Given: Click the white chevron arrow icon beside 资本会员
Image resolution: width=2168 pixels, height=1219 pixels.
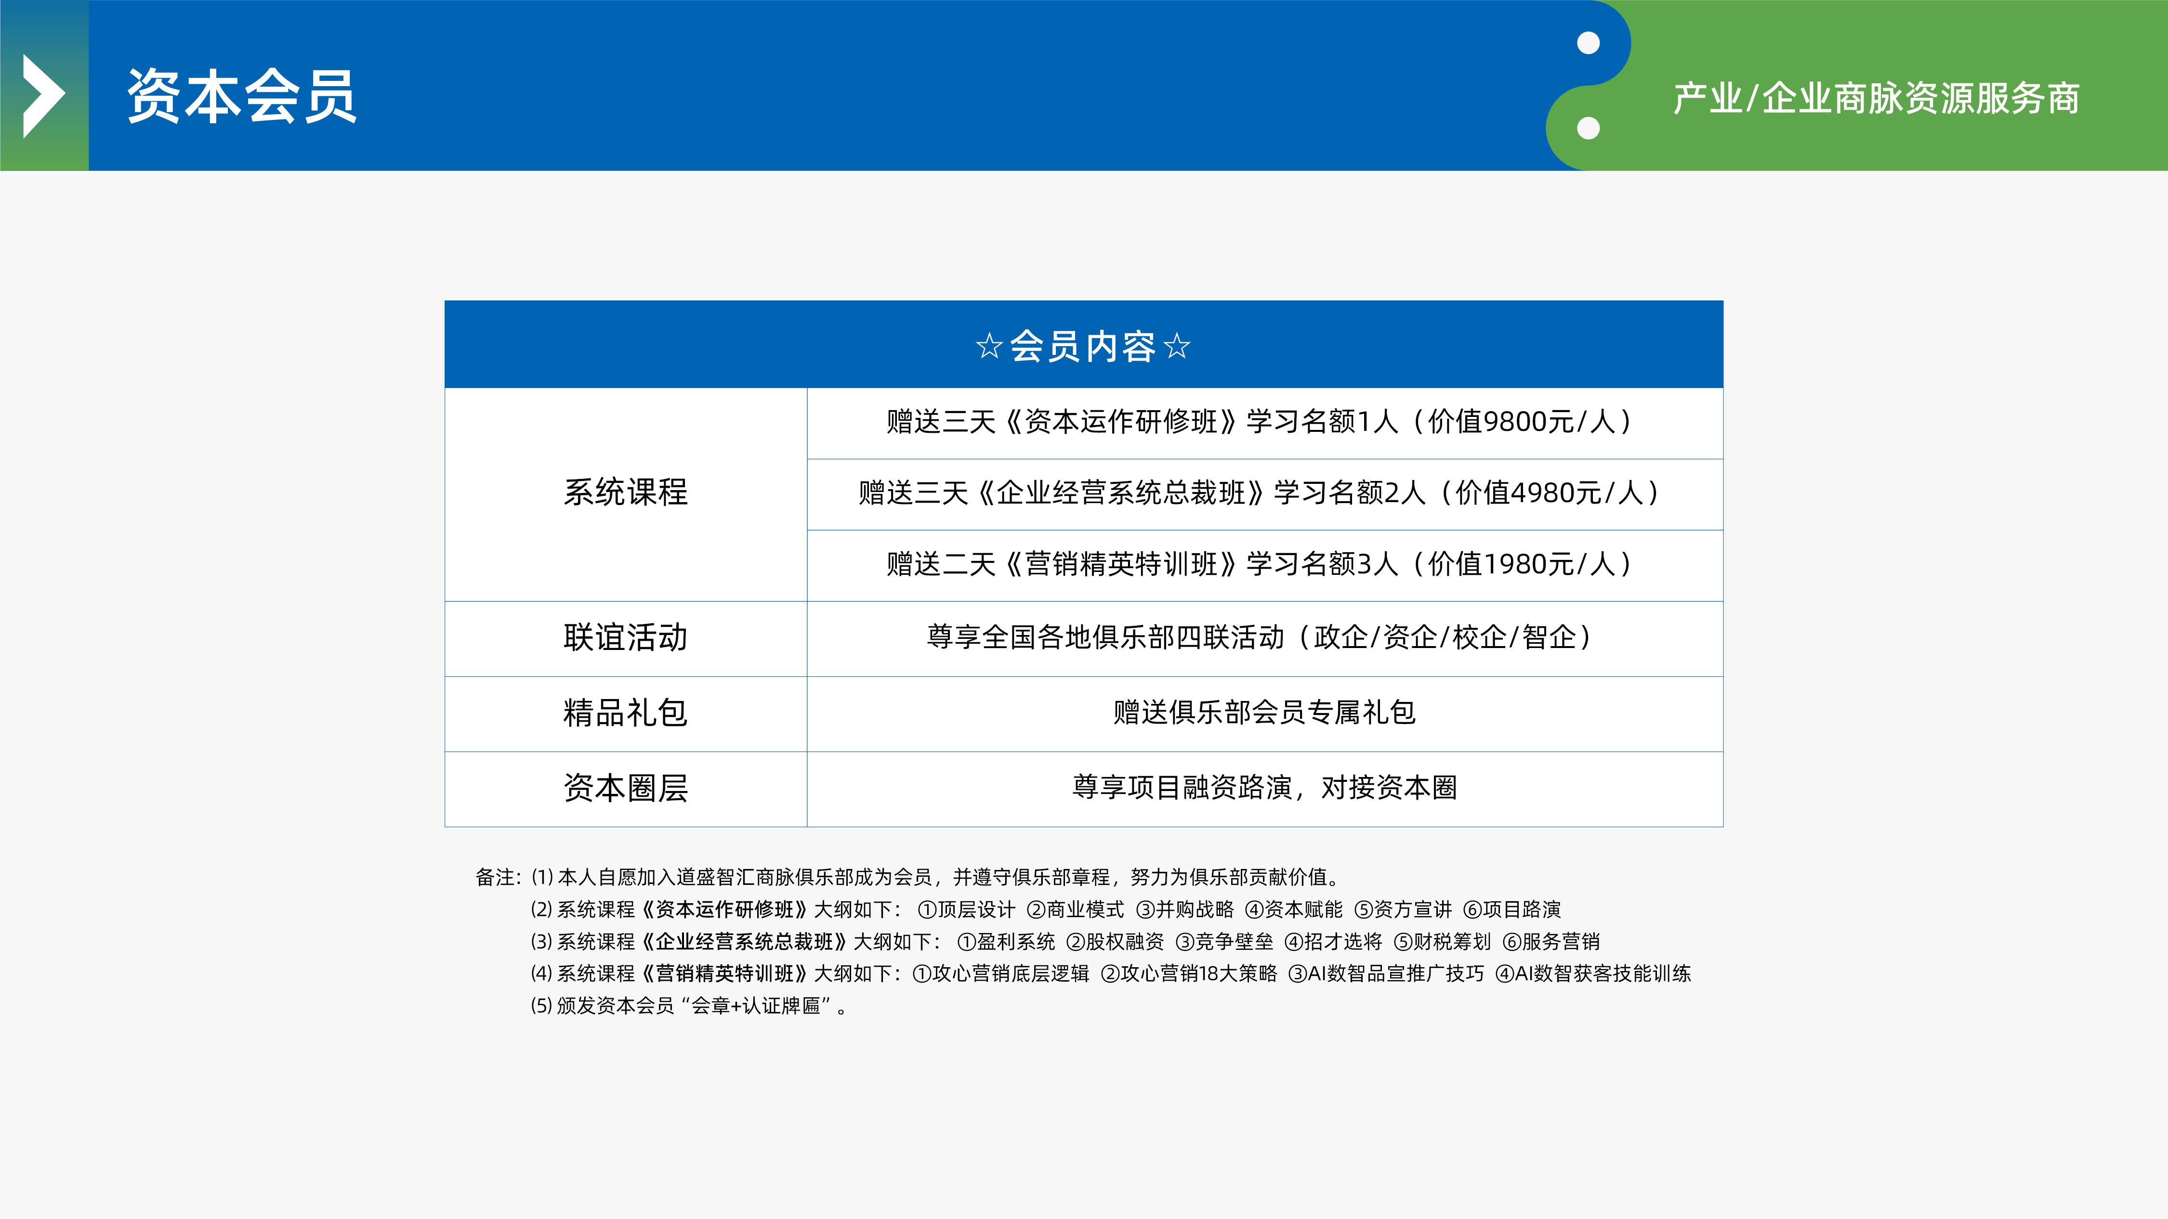Looking at the screenshot, I should (44, 96).
